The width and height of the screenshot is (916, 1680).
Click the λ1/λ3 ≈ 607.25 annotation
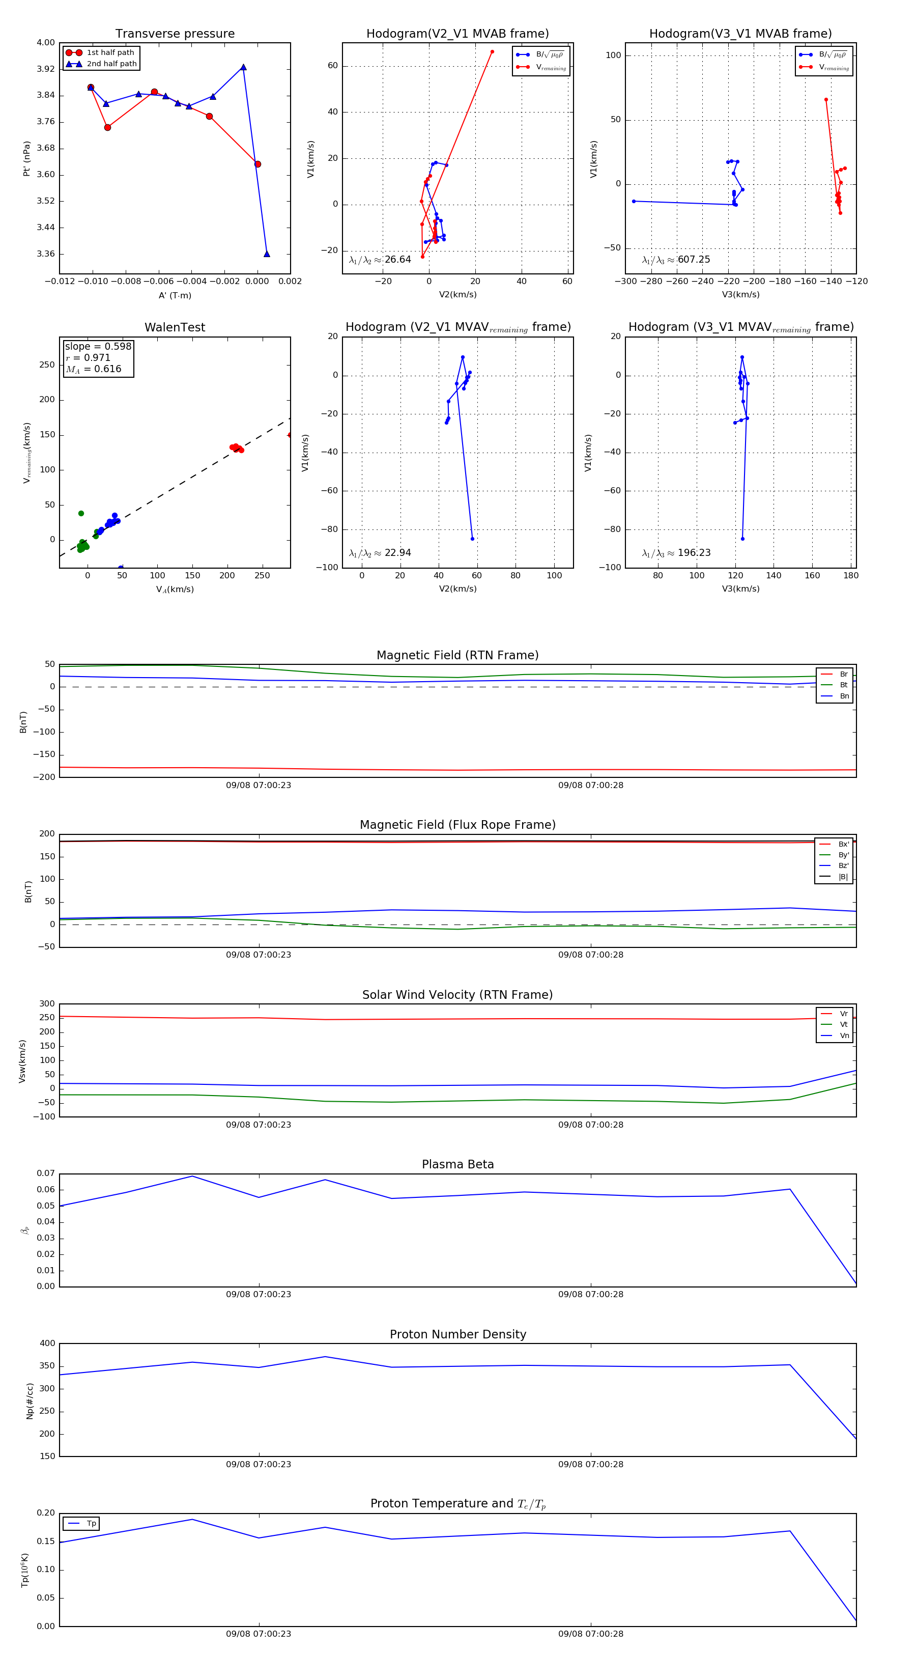pyautogui.click(x=676, y=260)
